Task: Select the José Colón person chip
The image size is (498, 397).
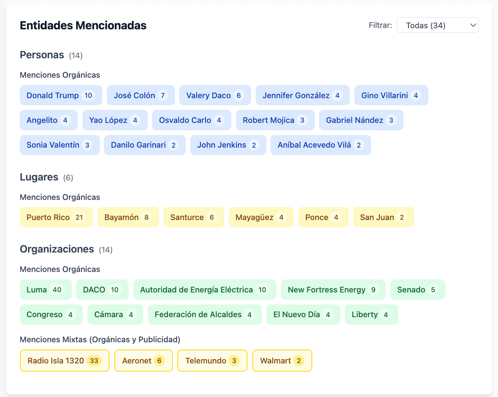Action: [140, 95]
